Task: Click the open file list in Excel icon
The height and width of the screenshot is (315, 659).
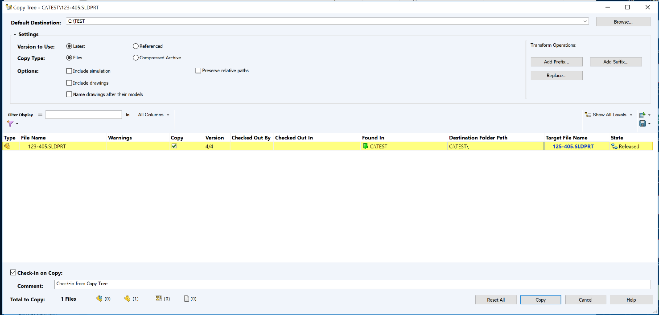Action: [643, 115]
